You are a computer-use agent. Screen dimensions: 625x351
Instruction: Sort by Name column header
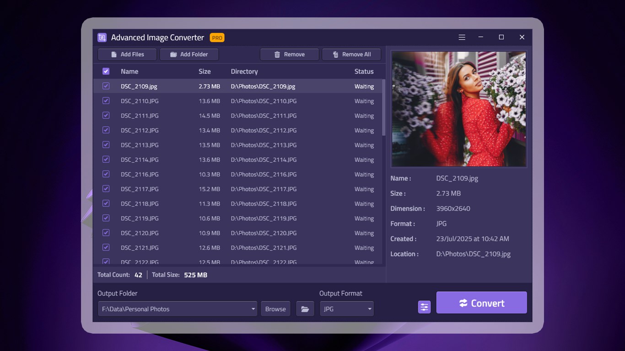pyautogui.click(x=129, y=71)
